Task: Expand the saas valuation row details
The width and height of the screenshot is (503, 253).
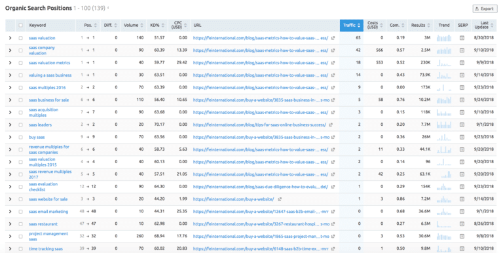Action: pyautogui.click(x=10, y=38)
